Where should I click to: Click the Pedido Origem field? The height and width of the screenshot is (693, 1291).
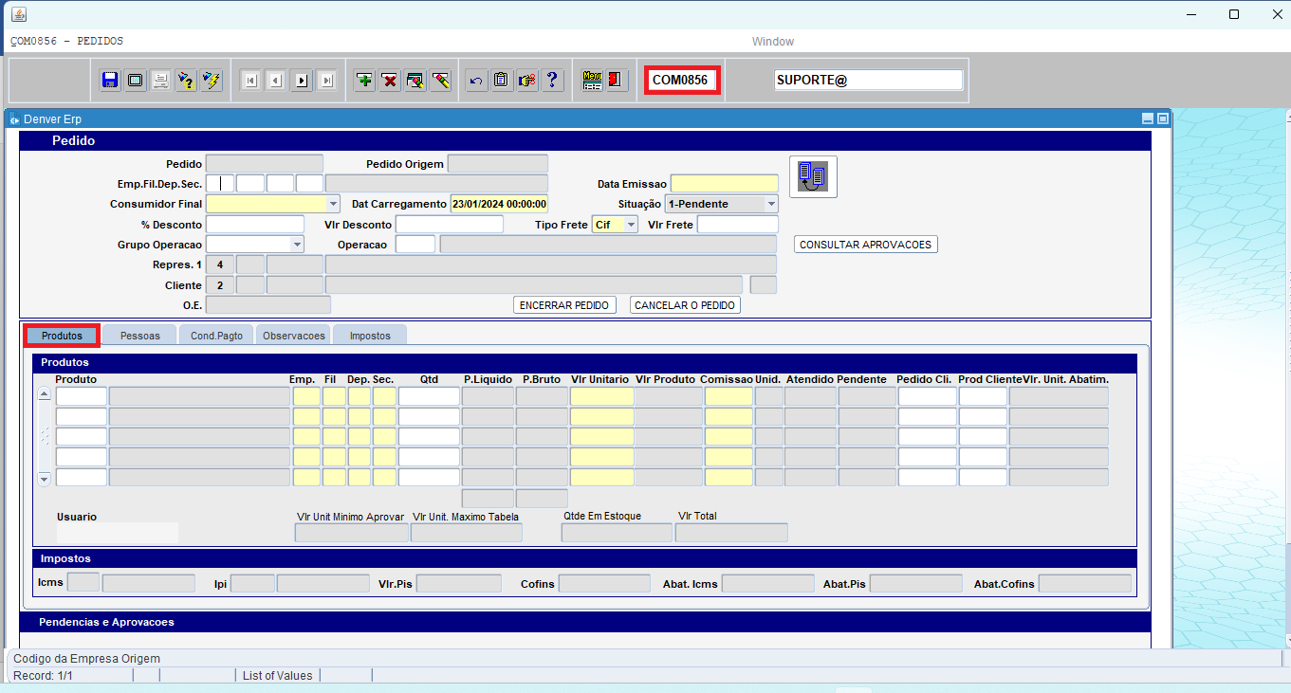[x=498, y=164]
